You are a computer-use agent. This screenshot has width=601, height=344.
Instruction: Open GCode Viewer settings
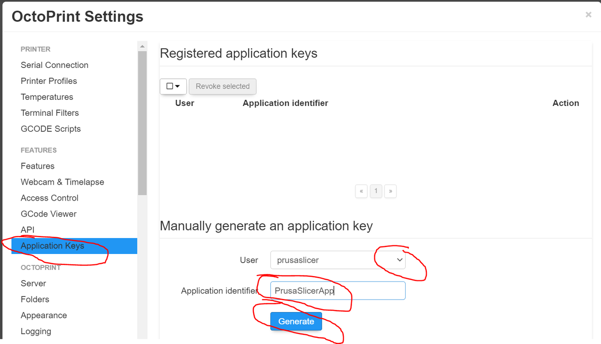click(48, 214)
